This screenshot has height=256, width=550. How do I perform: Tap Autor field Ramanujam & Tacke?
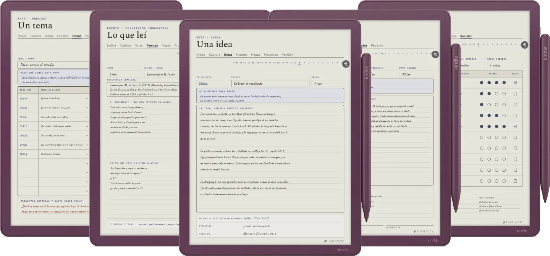click(x=162, y=74)
